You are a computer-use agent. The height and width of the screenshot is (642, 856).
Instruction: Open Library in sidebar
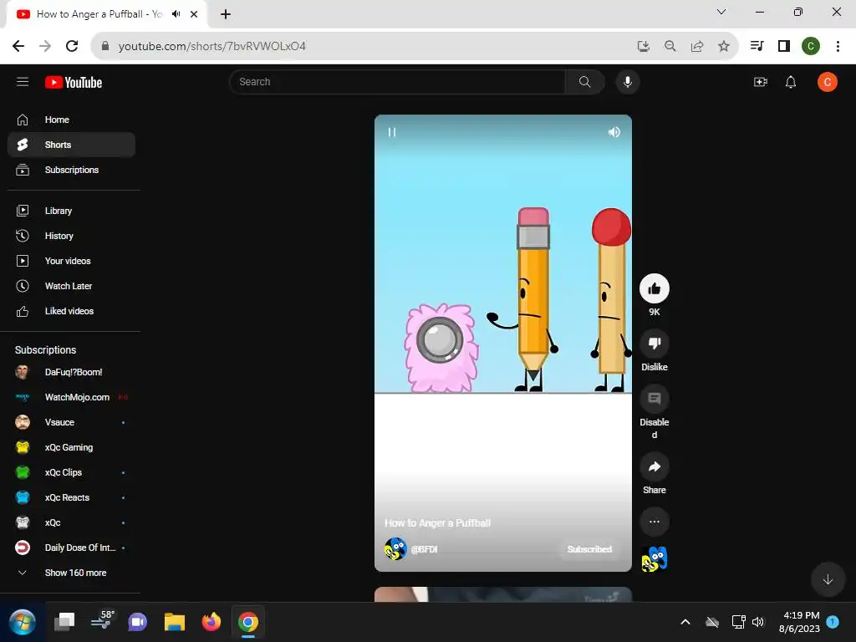coord(72,211)
